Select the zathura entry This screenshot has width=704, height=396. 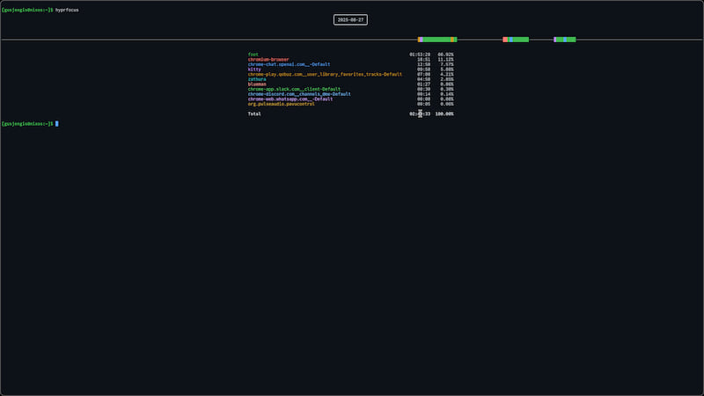click(257, 79)
